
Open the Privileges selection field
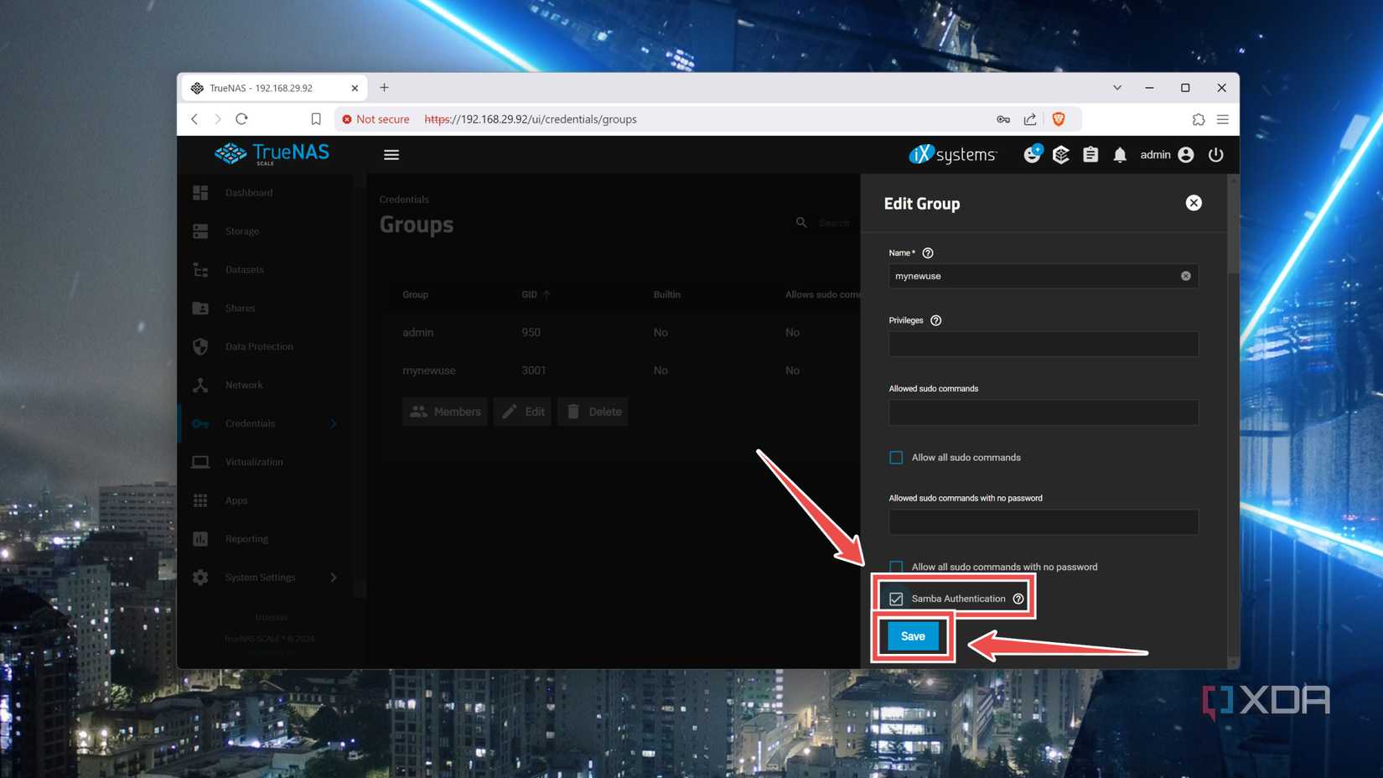[x=1044, y=344]
